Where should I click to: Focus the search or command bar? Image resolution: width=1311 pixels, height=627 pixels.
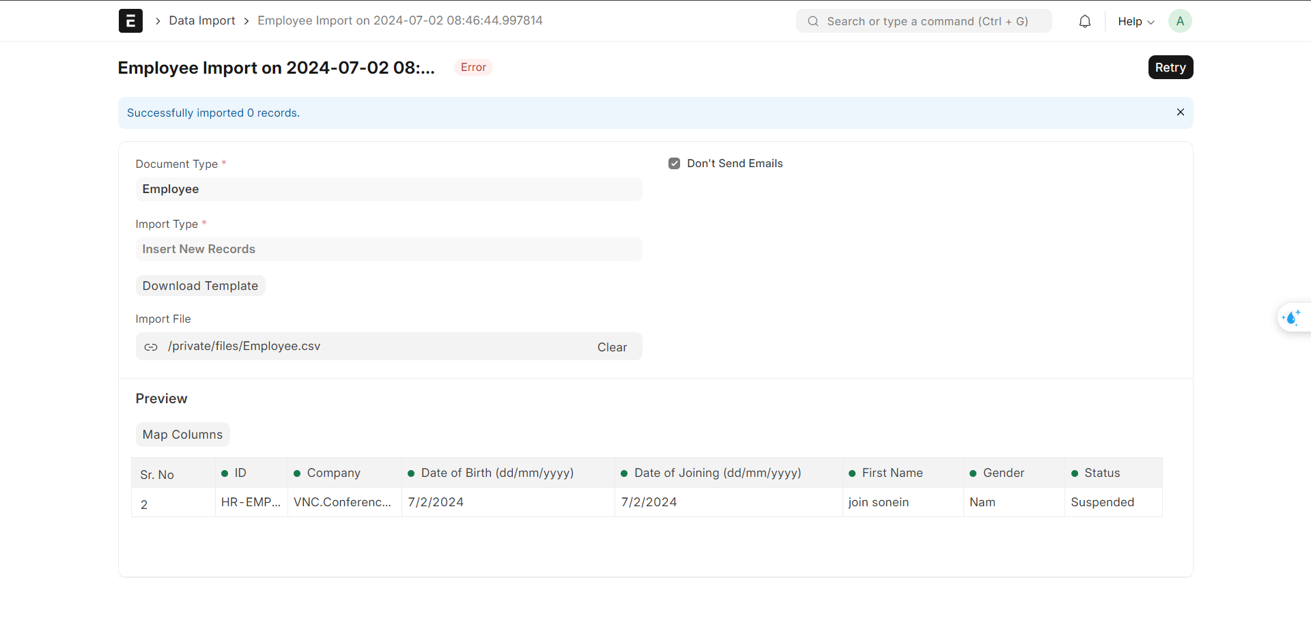[x=924, y=21]
